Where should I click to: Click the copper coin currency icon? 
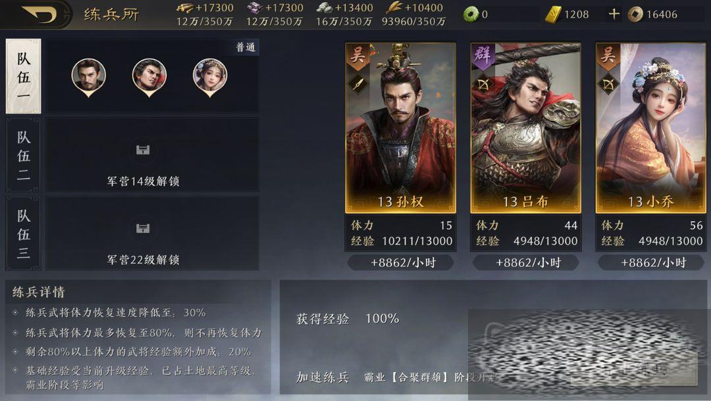click(635, 14)
